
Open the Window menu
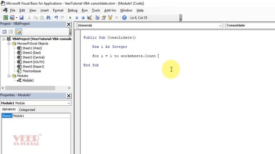(126, 10)
